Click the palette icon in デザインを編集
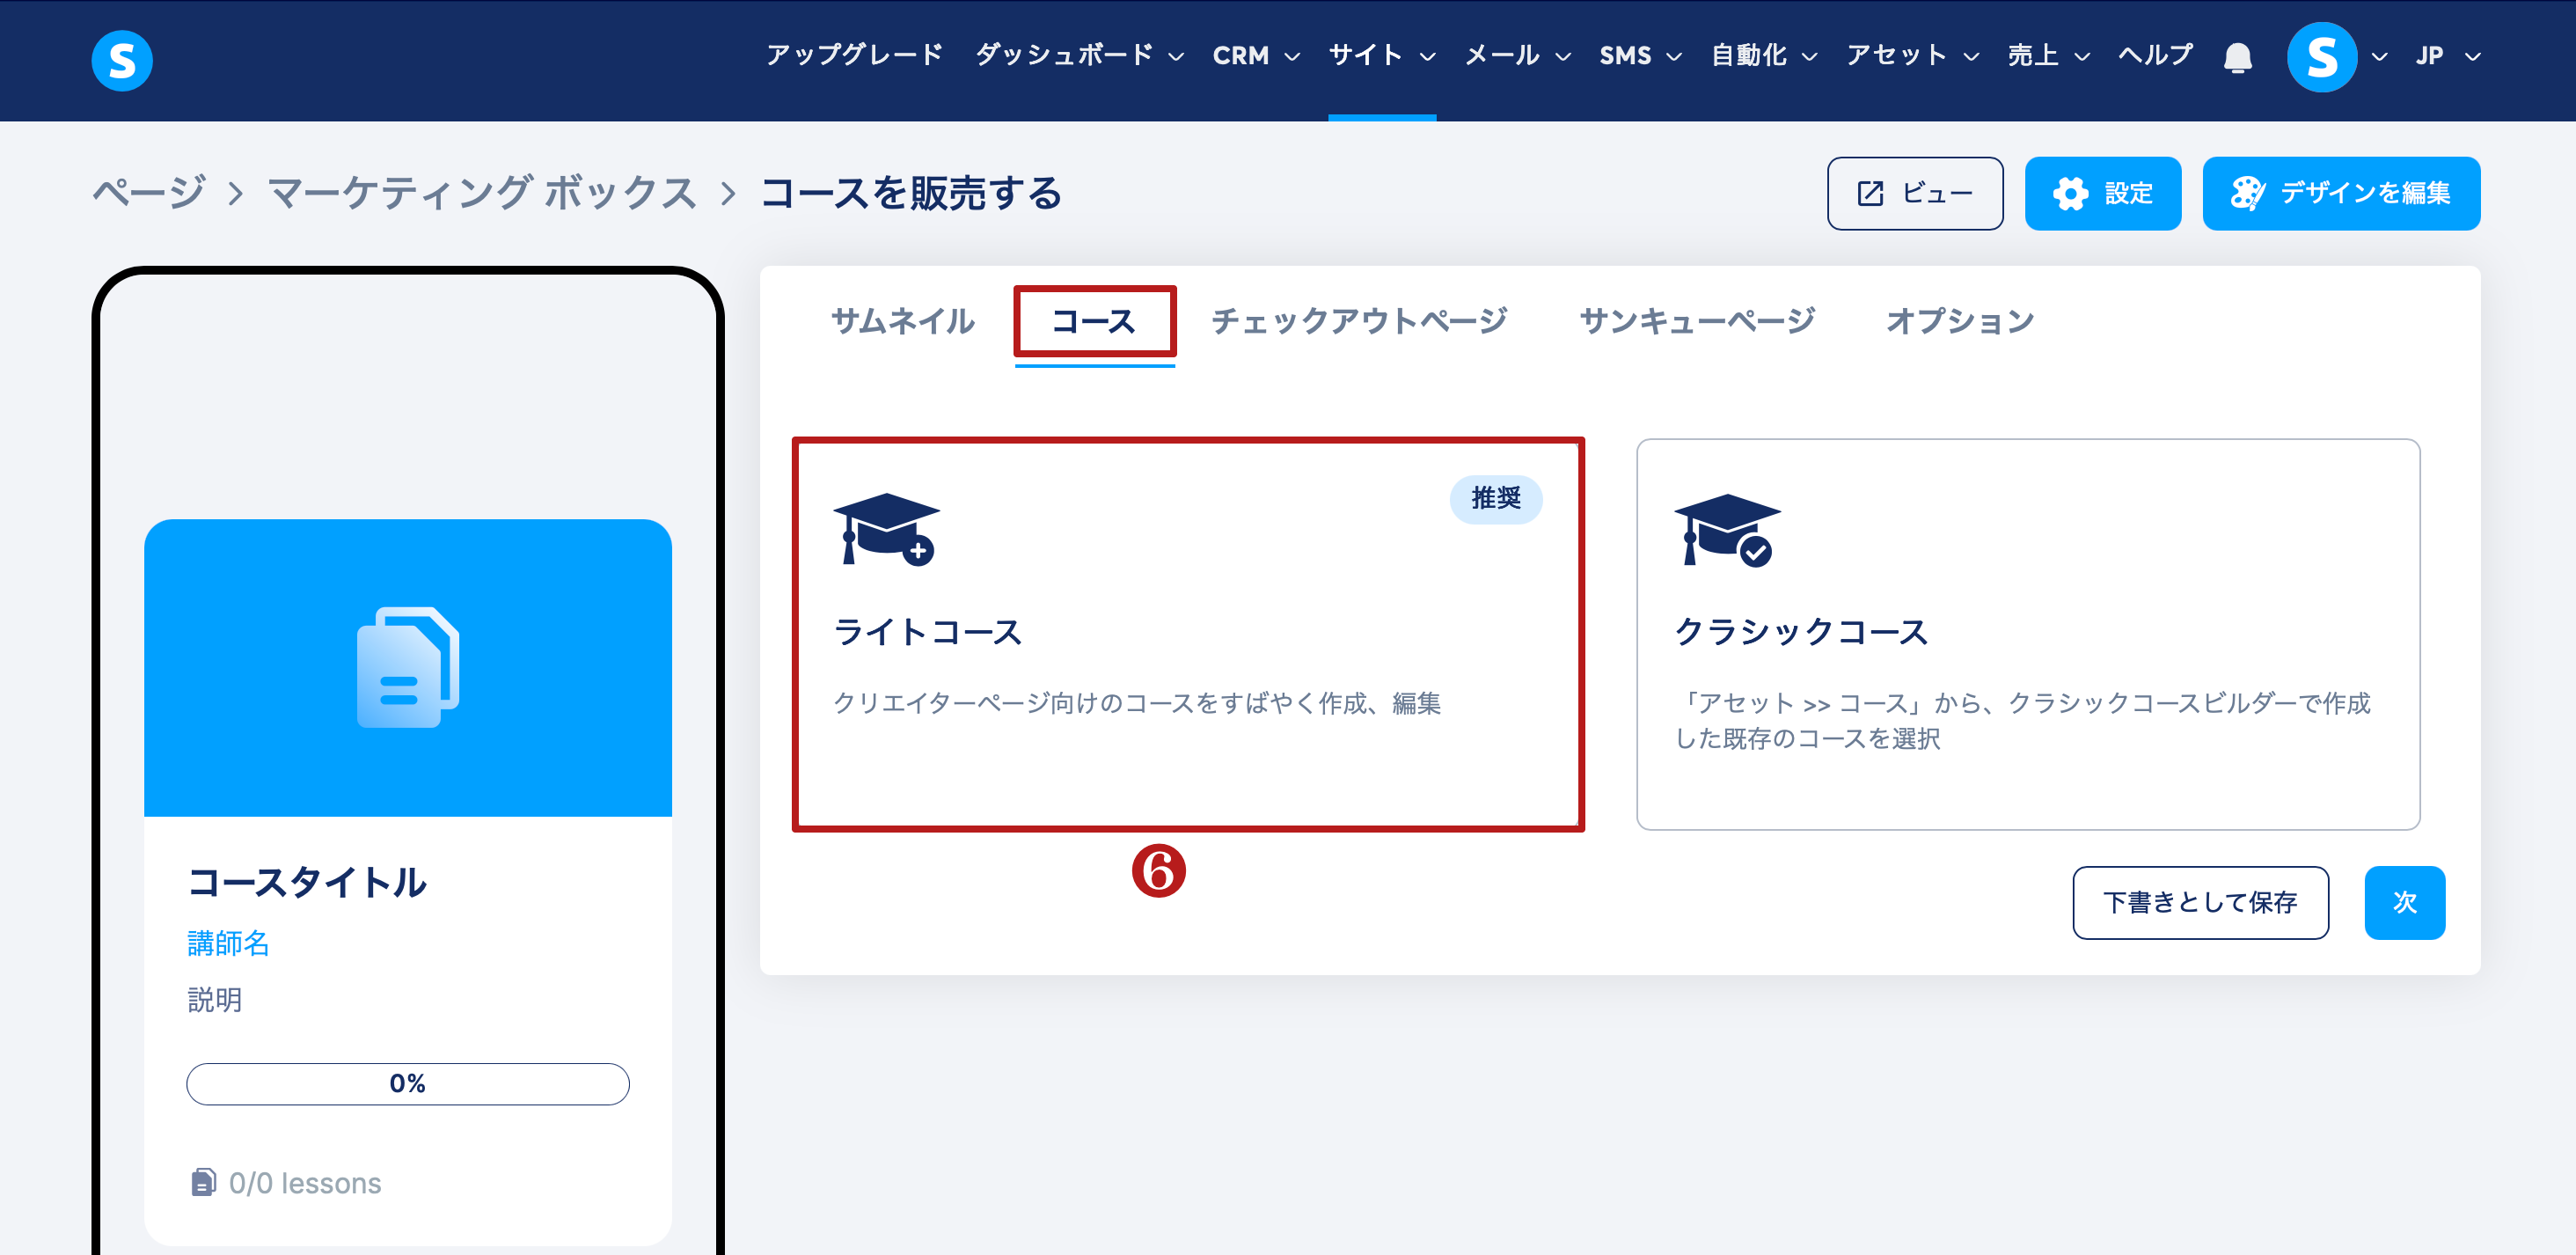Image resolution: width=2576 pixels, height=1255 pixels. tap(2247, 193)
